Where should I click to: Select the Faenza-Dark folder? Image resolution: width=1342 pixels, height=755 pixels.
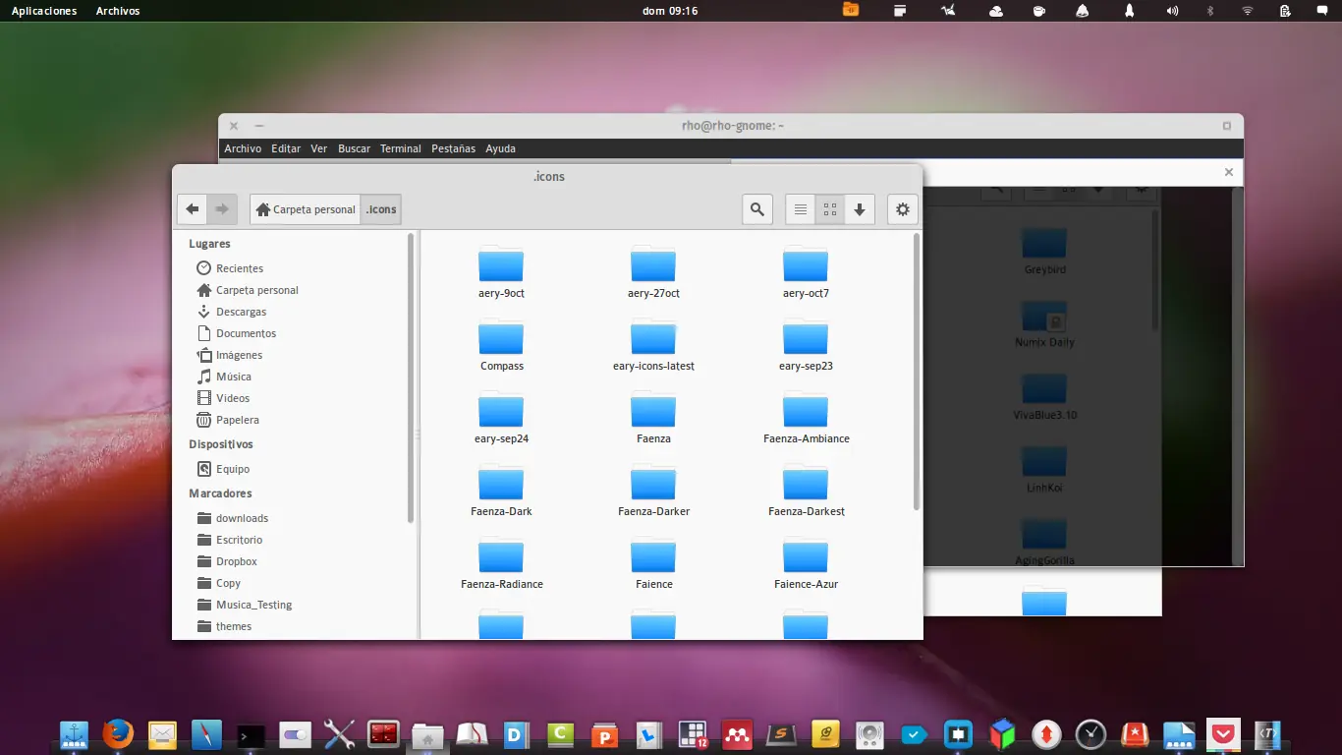coord(501,491)
